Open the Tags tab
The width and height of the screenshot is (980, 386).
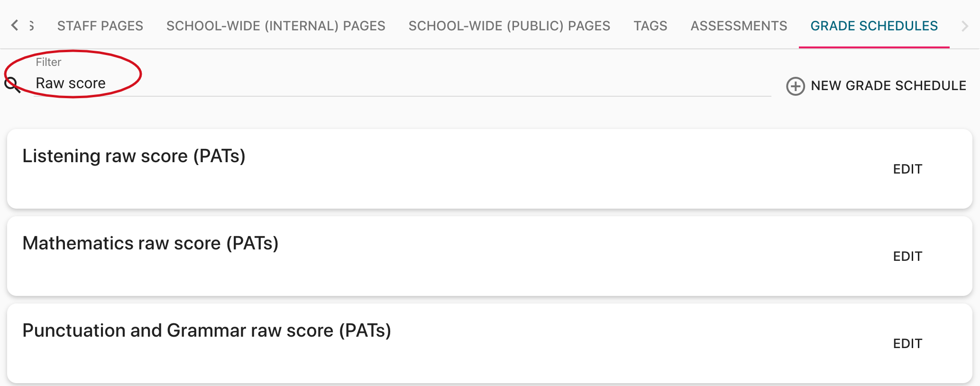650,26
